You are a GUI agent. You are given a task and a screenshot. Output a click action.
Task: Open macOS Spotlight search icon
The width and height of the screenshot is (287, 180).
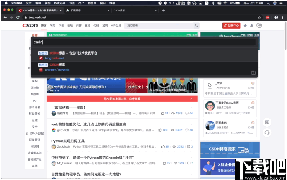(268, 3)
